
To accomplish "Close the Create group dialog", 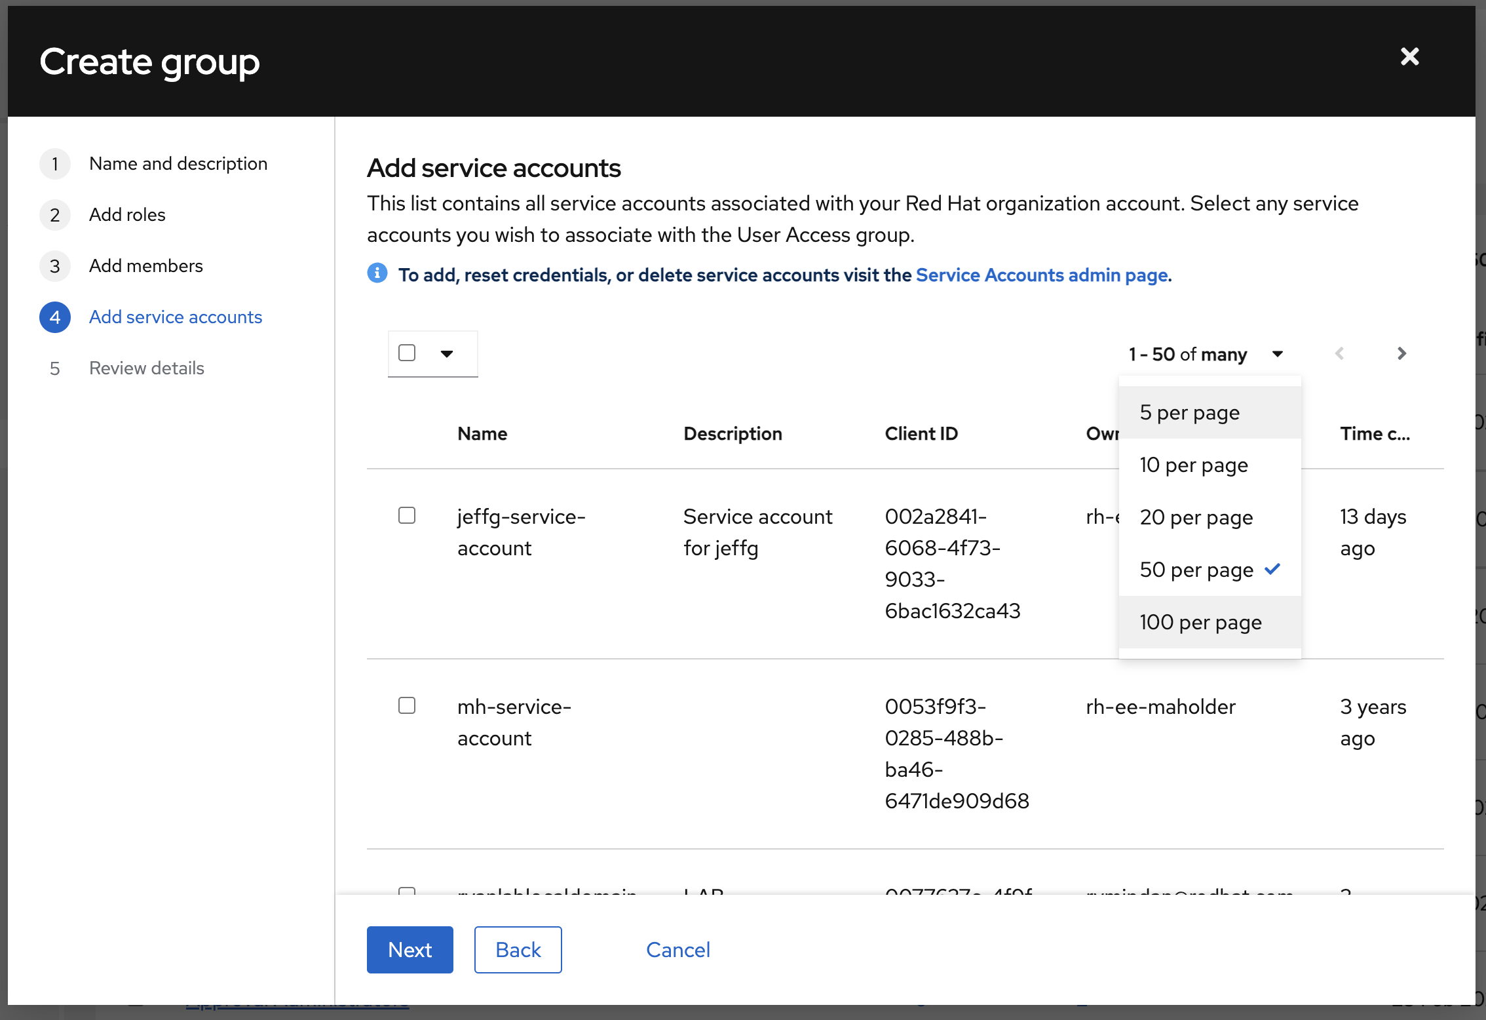I will click(x=1409, y=57).
